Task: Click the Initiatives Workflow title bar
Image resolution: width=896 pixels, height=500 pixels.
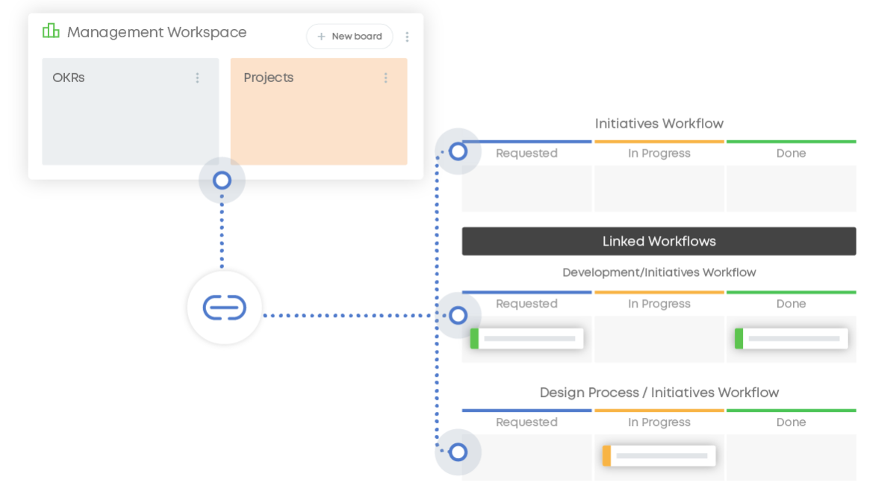Action: tap(659, 123)
